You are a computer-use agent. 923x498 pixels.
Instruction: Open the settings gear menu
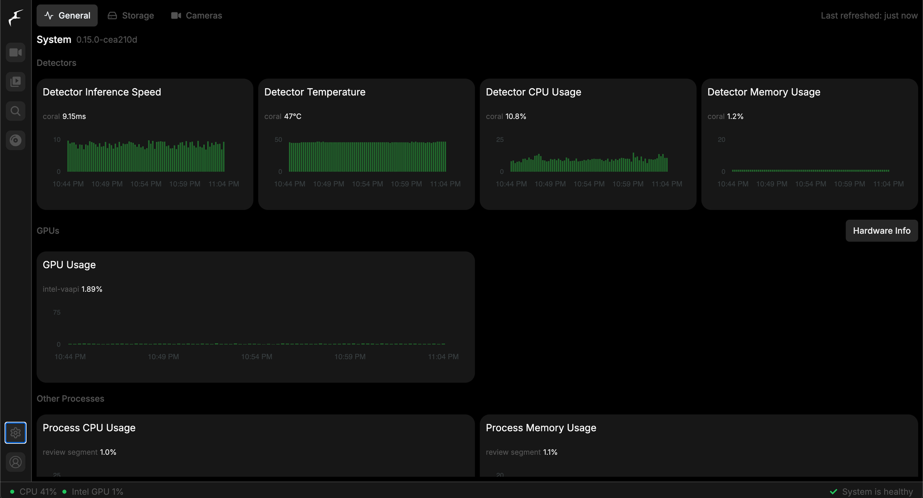point(16,432)
